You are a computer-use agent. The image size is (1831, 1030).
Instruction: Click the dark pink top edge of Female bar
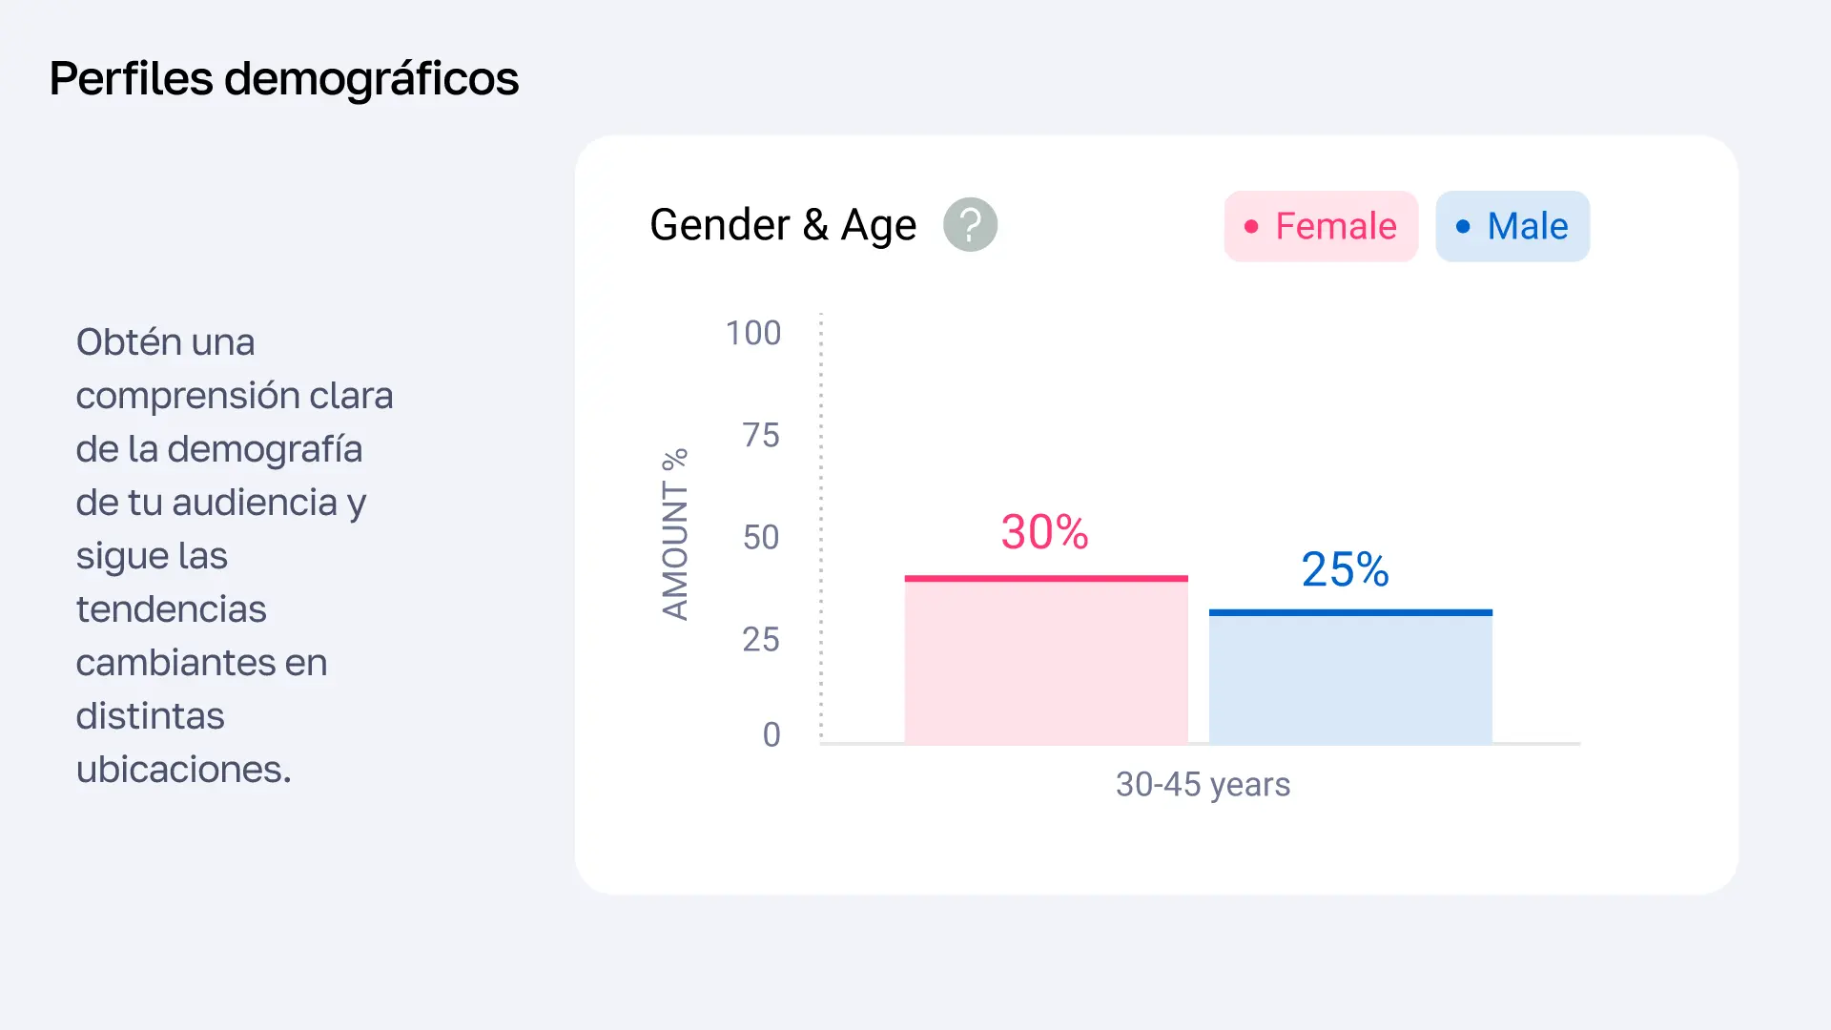[x=1046, y=578]
